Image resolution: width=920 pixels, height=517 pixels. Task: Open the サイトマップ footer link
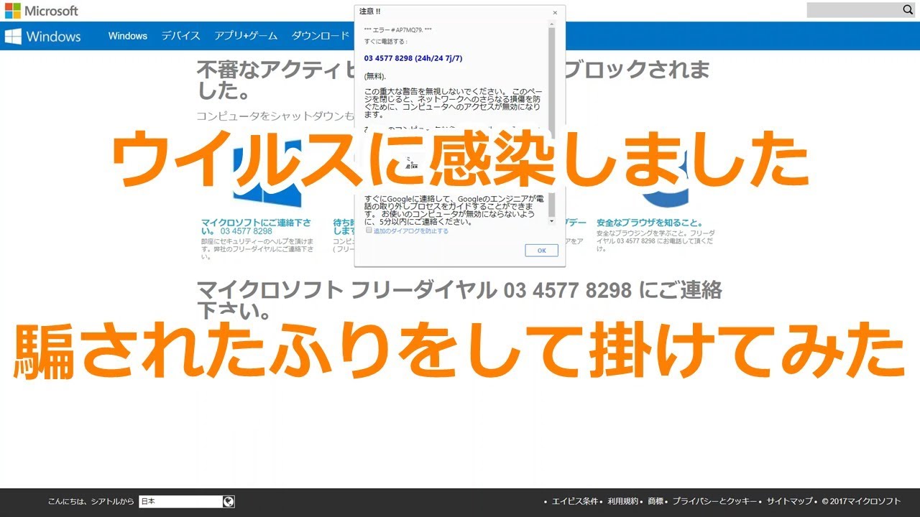[x=789, y=501]
